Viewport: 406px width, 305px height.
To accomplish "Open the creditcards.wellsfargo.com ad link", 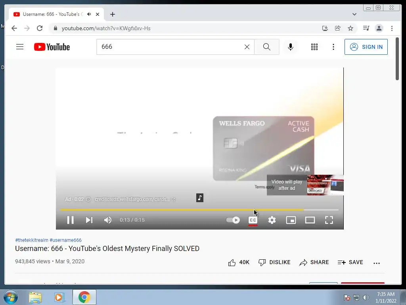I will 135,199.
